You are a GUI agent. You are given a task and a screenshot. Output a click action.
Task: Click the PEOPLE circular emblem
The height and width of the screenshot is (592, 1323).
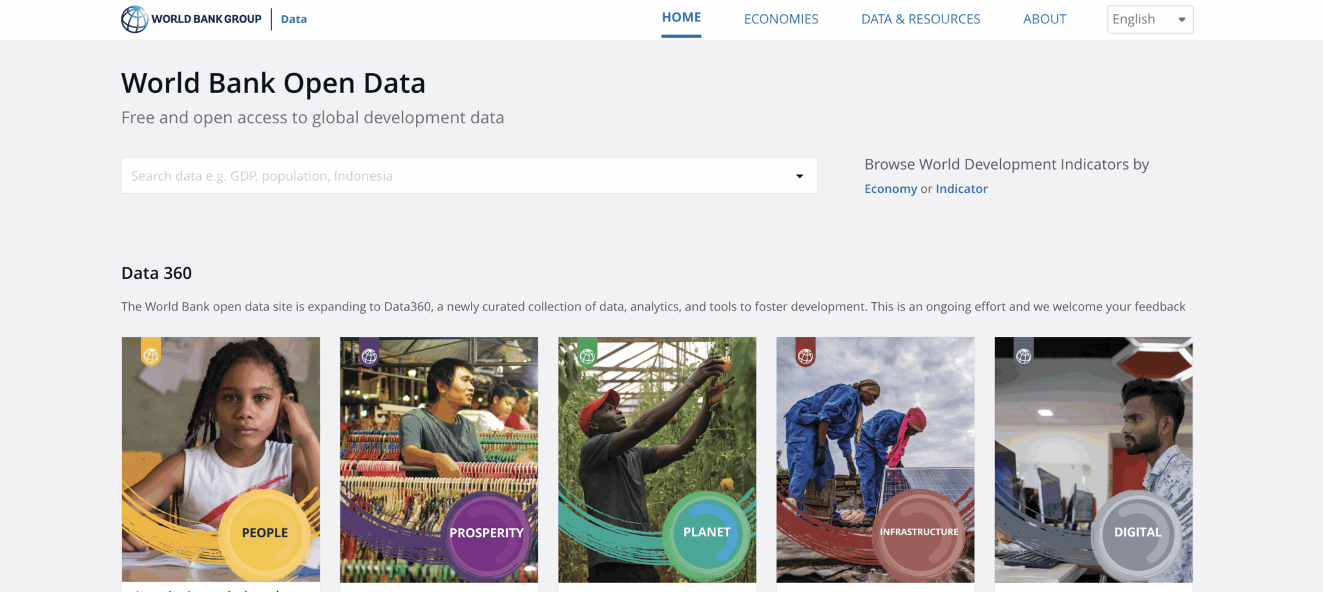[266, 533]
